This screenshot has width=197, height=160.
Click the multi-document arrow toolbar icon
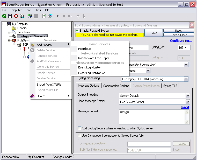pos(50,16)
